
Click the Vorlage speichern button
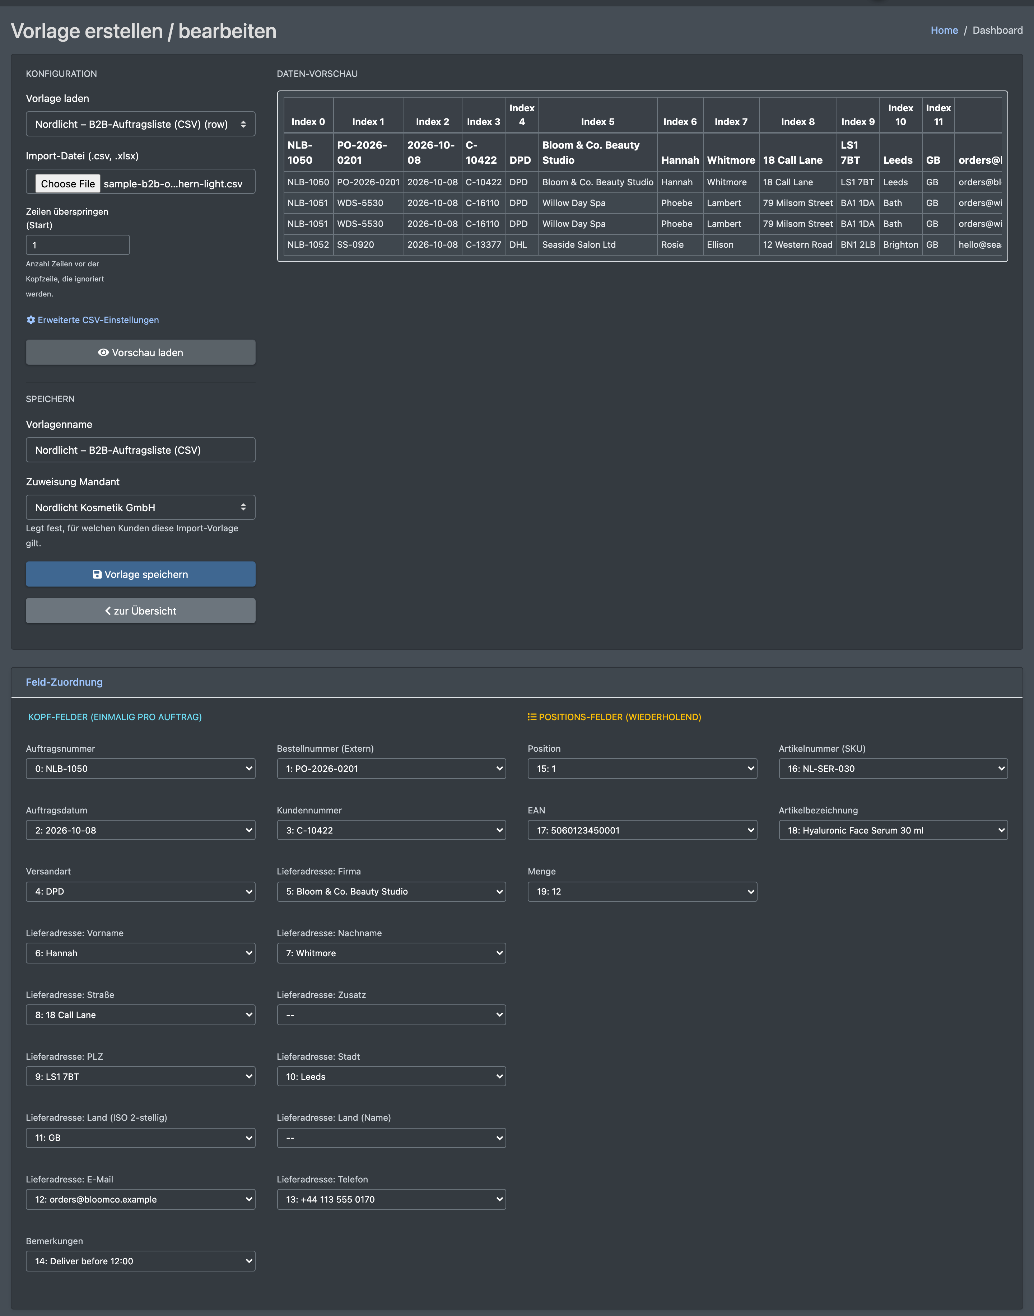140,574
